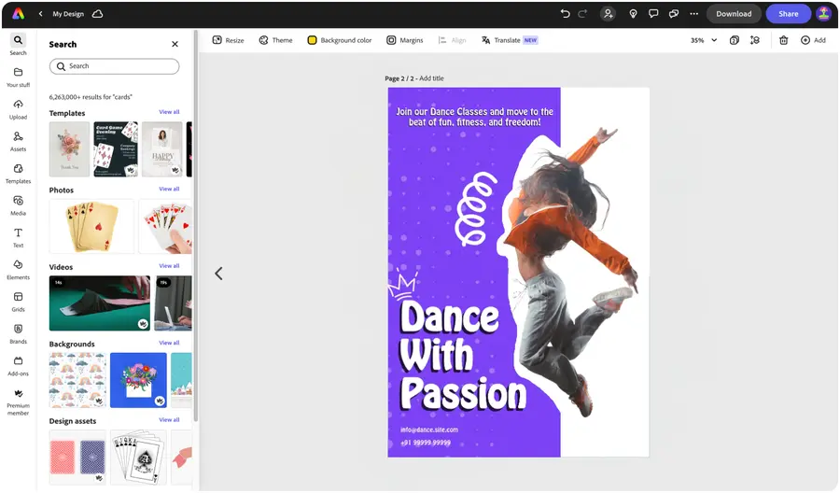The width and height of the screenshot is (840, 493).
Task: Open the Translate feature
Action: [509, 40]
